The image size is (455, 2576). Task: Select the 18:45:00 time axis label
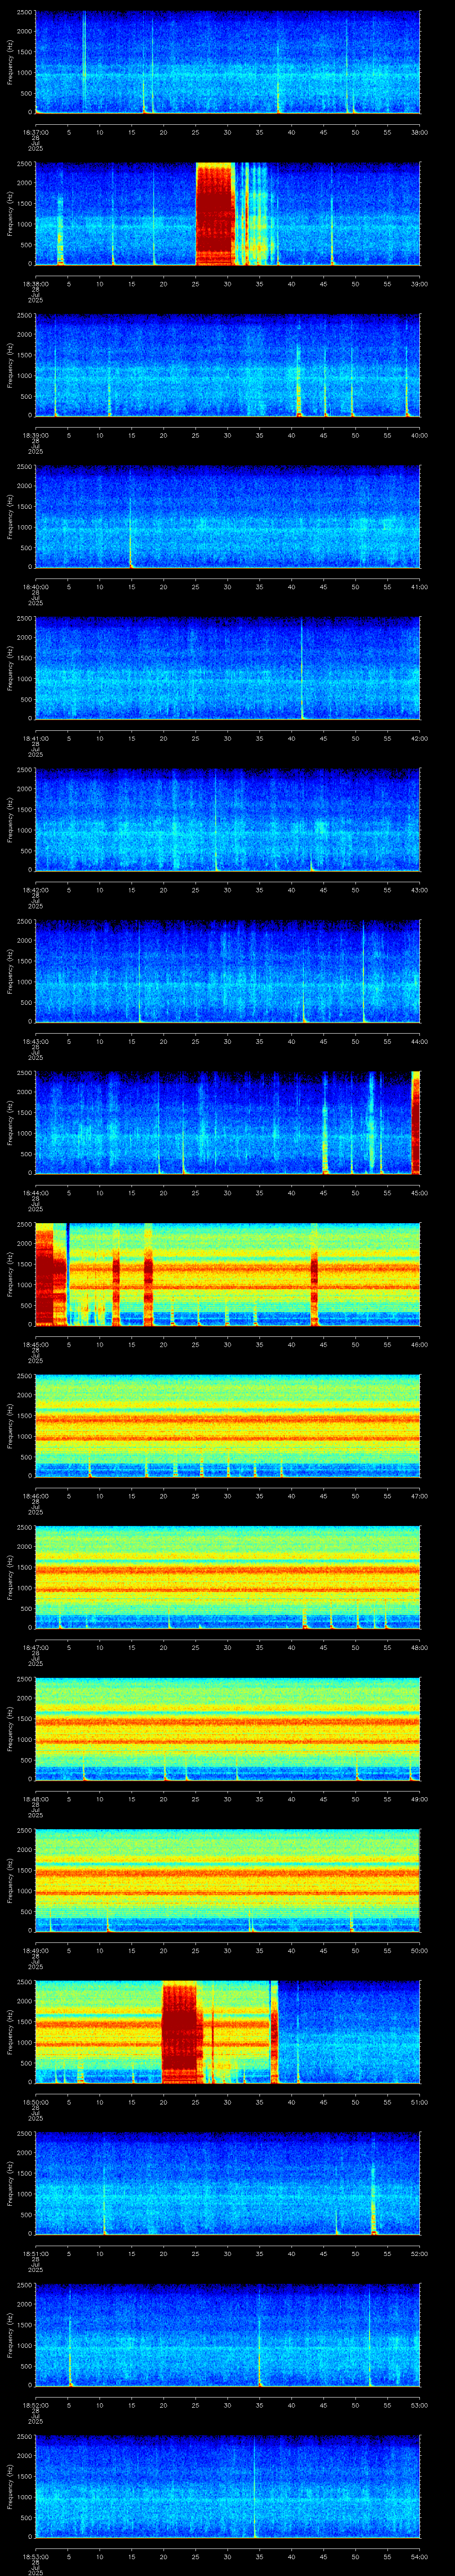pyautogui.click(x=35, y=1343)
